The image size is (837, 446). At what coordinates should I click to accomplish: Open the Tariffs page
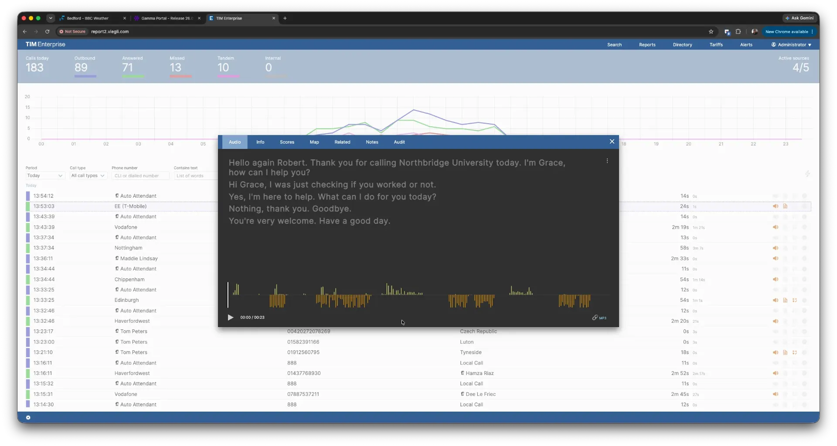pyautogui.click(x=716, y=45)
